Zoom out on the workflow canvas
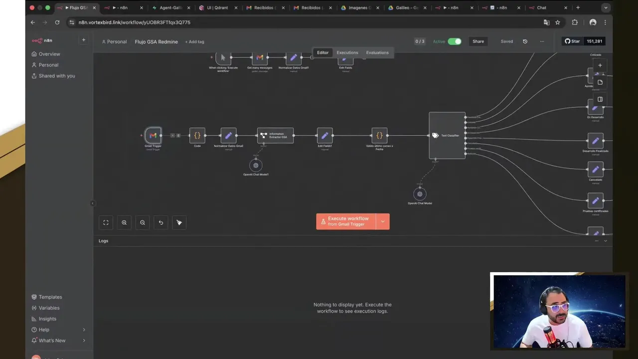Viewport: 638px width, 359px height. [143, 222]
